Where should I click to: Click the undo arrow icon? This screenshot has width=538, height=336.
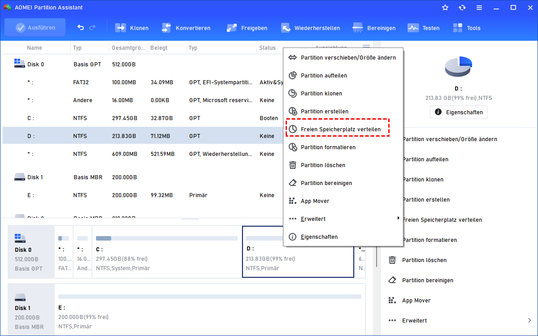click(81, 27)
